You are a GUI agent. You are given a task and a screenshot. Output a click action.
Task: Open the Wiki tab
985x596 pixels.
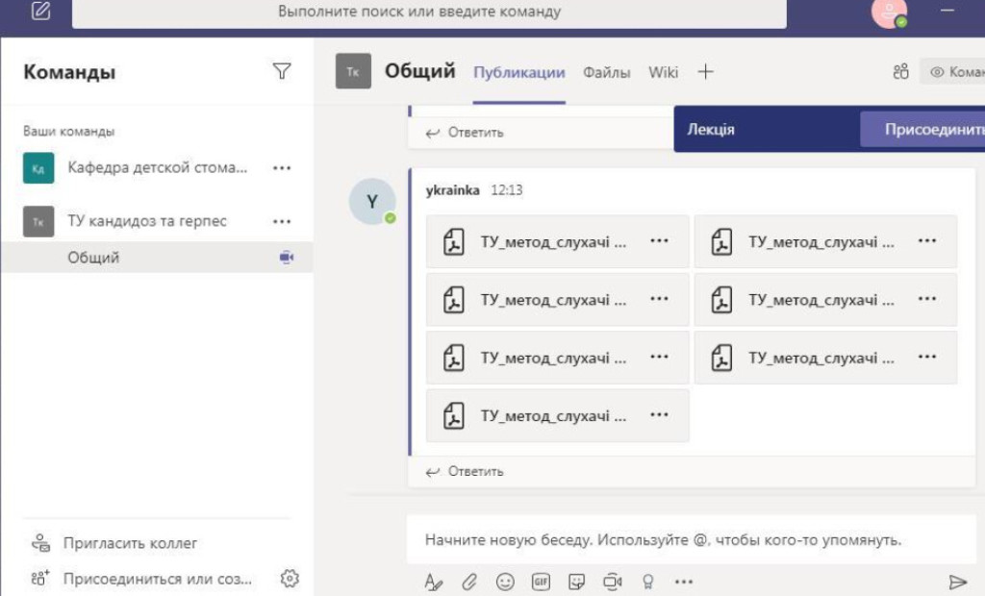click(662, 72)
